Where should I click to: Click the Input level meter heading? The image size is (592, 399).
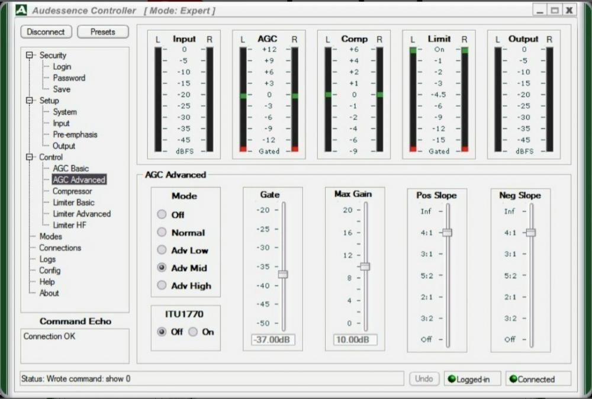(x=184, y=39)
